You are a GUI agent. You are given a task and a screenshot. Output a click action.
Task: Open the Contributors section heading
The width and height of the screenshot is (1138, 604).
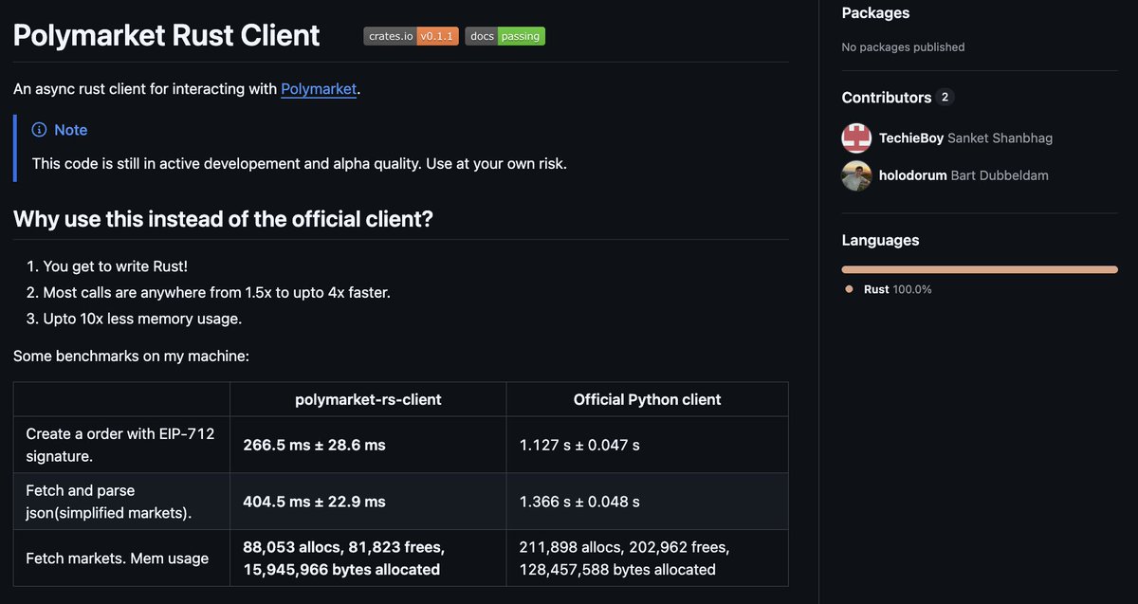[x=887, y=98]
